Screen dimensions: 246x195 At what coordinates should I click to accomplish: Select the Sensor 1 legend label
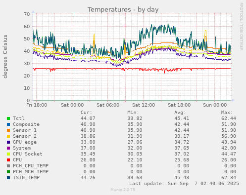pyautogui.click(x=25, y=130)
